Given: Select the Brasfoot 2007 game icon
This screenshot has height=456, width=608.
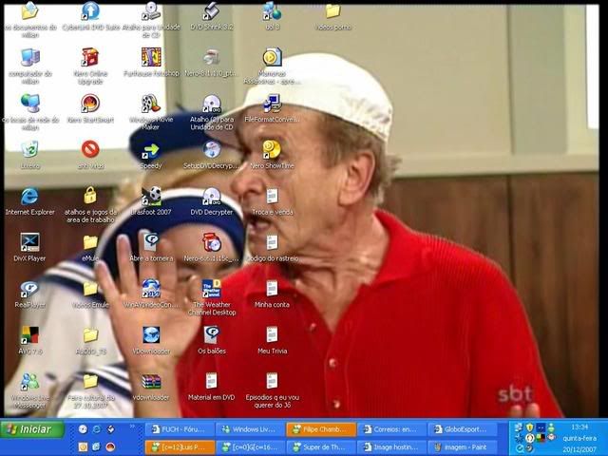Looking at the screenshot, I should [151, 197].
